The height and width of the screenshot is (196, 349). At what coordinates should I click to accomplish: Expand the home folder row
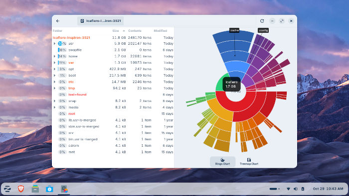point(54,56)
